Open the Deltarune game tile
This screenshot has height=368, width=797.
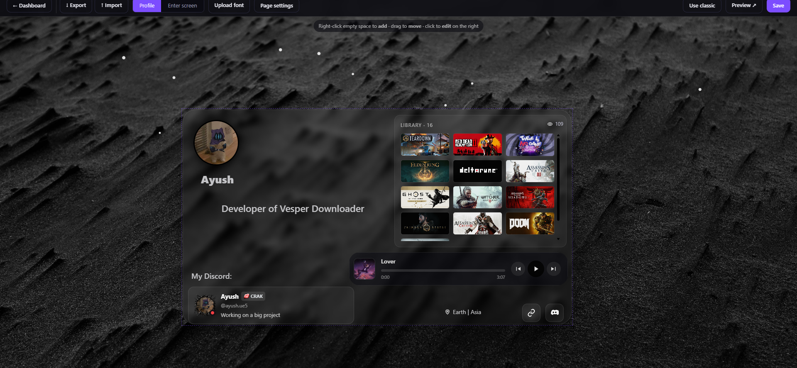coord(477,171)
